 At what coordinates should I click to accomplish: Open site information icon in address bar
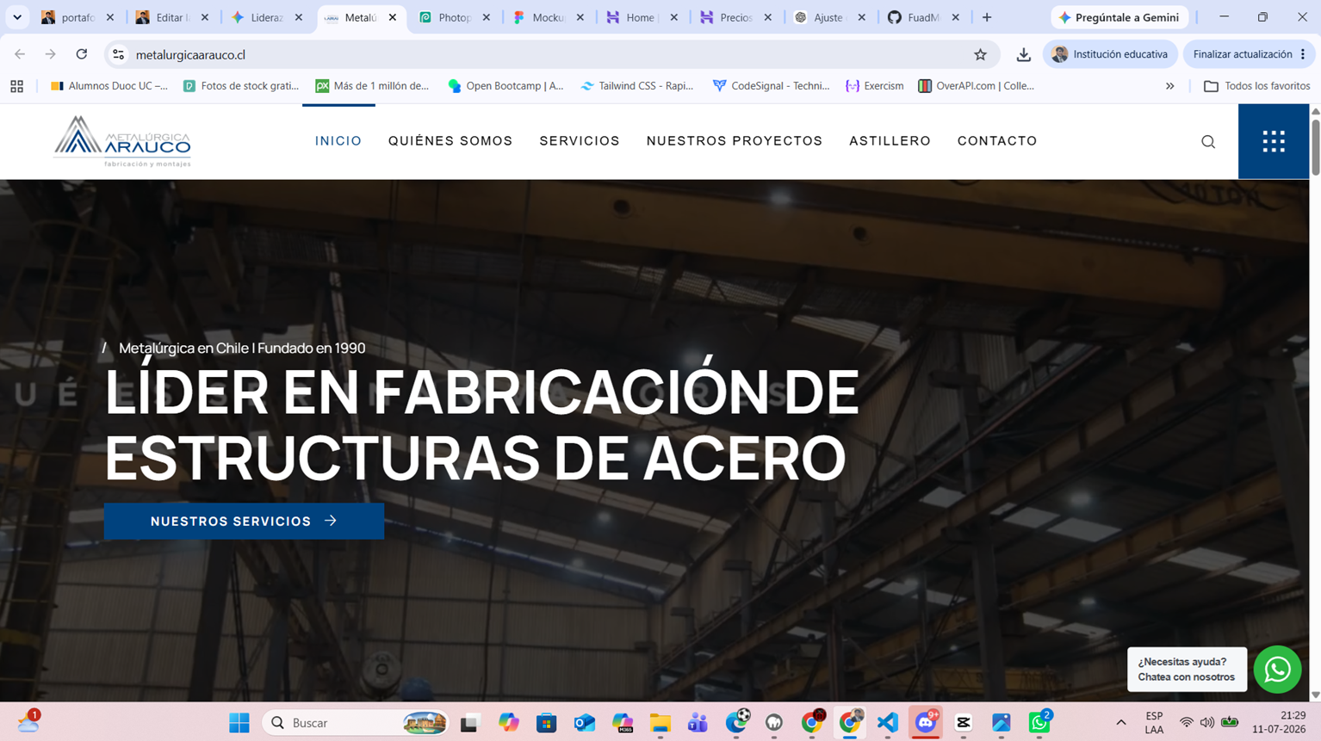click(119, 54)
